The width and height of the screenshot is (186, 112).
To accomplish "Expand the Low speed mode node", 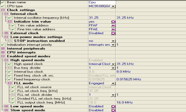I will tap(6, 106).
